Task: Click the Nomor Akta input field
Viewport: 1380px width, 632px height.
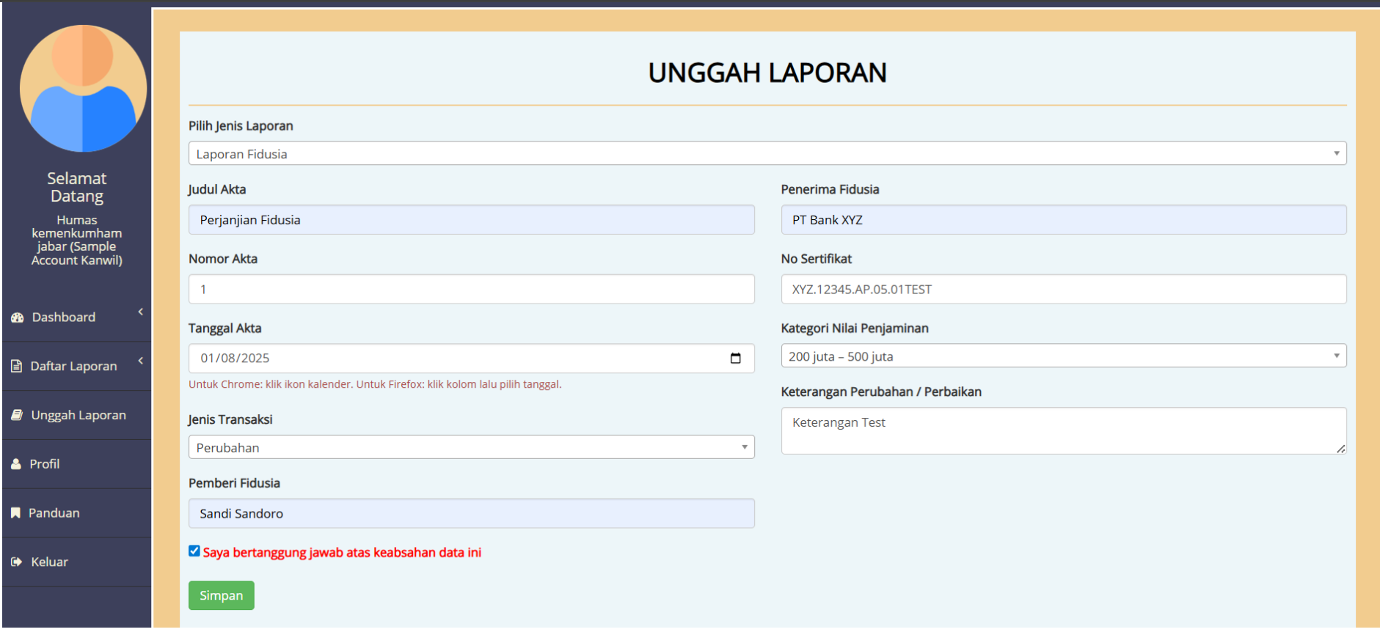Action: 471,289
